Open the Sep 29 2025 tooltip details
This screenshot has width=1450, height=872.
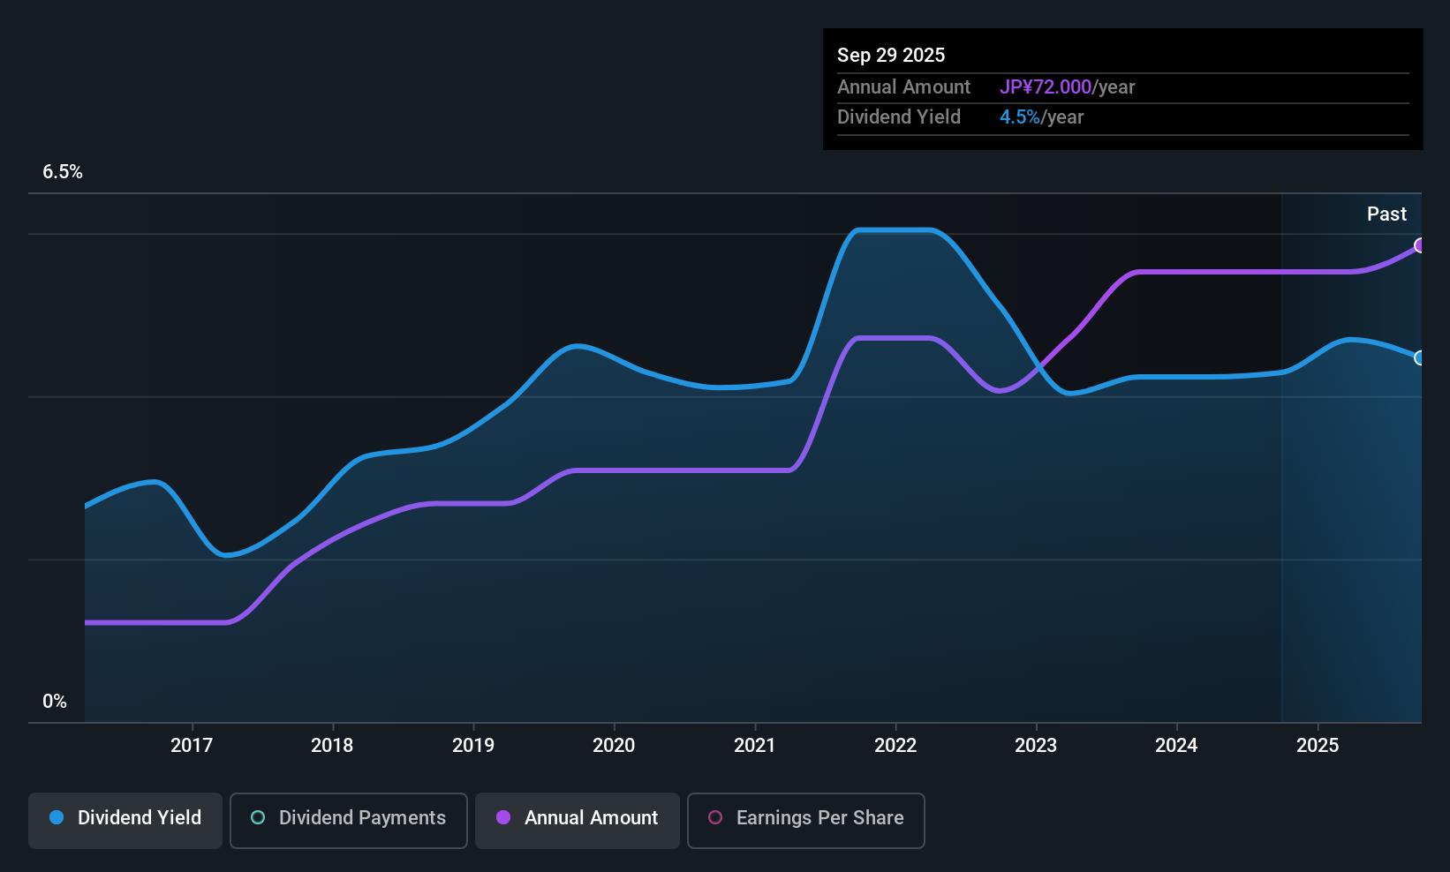[891, 55]
